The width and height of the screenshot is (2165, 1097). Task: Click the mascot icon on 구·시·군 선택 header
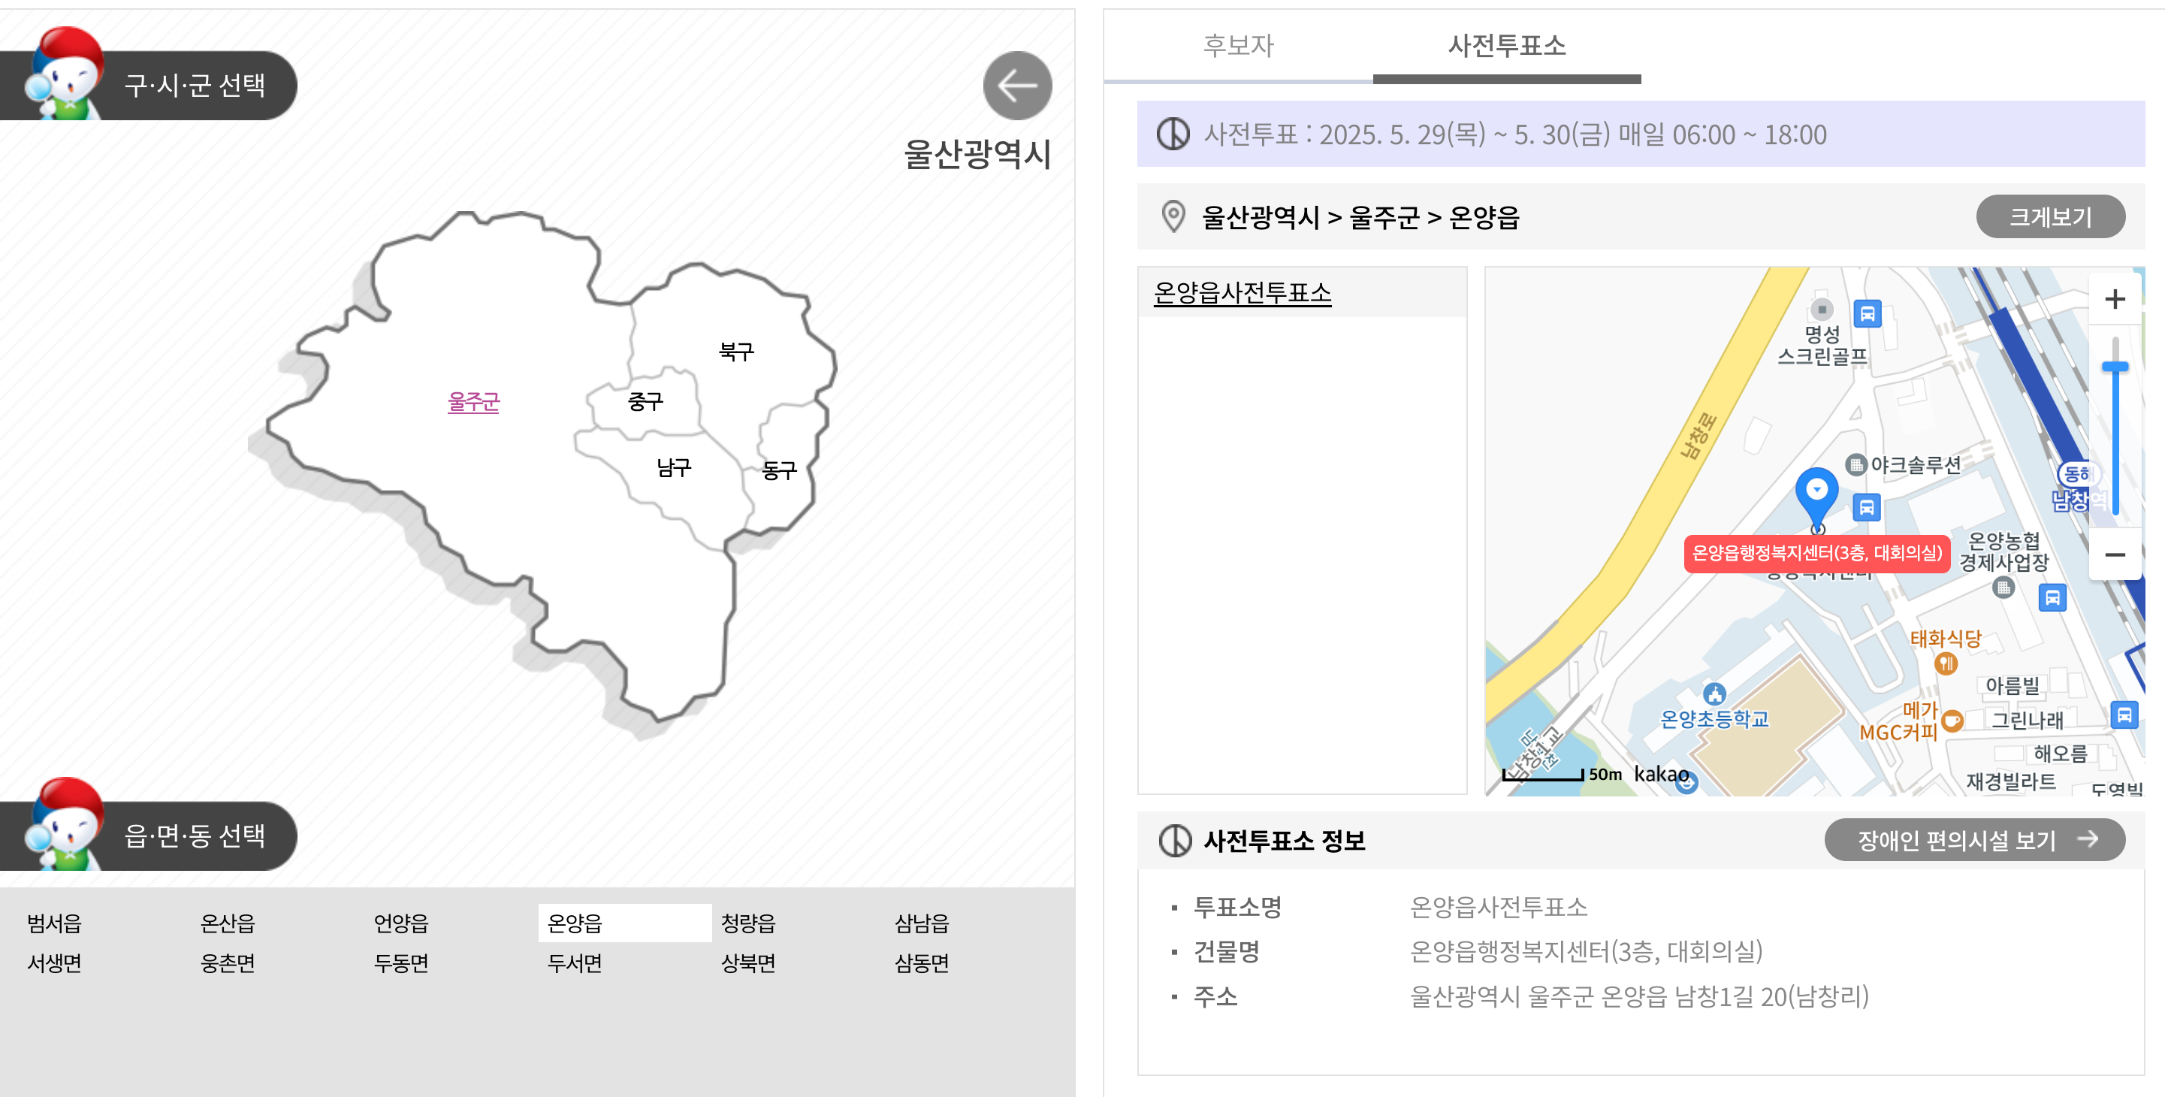point(65,74)
